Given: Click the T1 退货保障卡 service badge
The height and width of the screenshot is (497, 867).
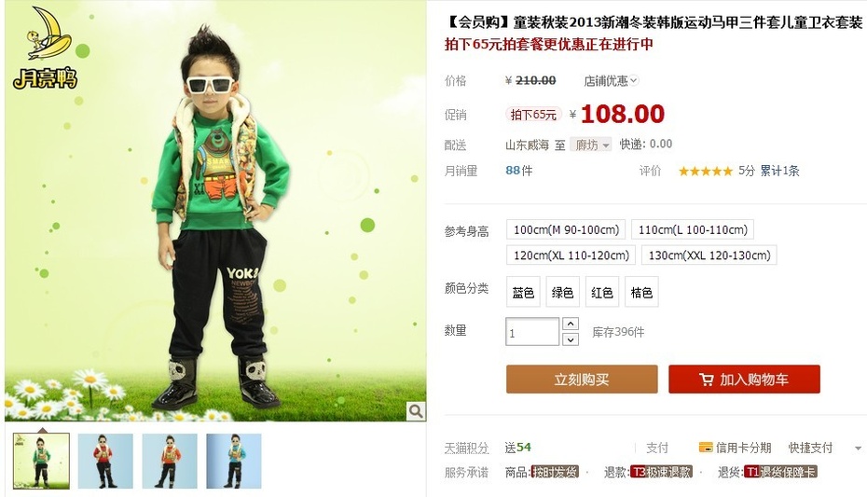Looking at the screenshot, I should [780, 472].
